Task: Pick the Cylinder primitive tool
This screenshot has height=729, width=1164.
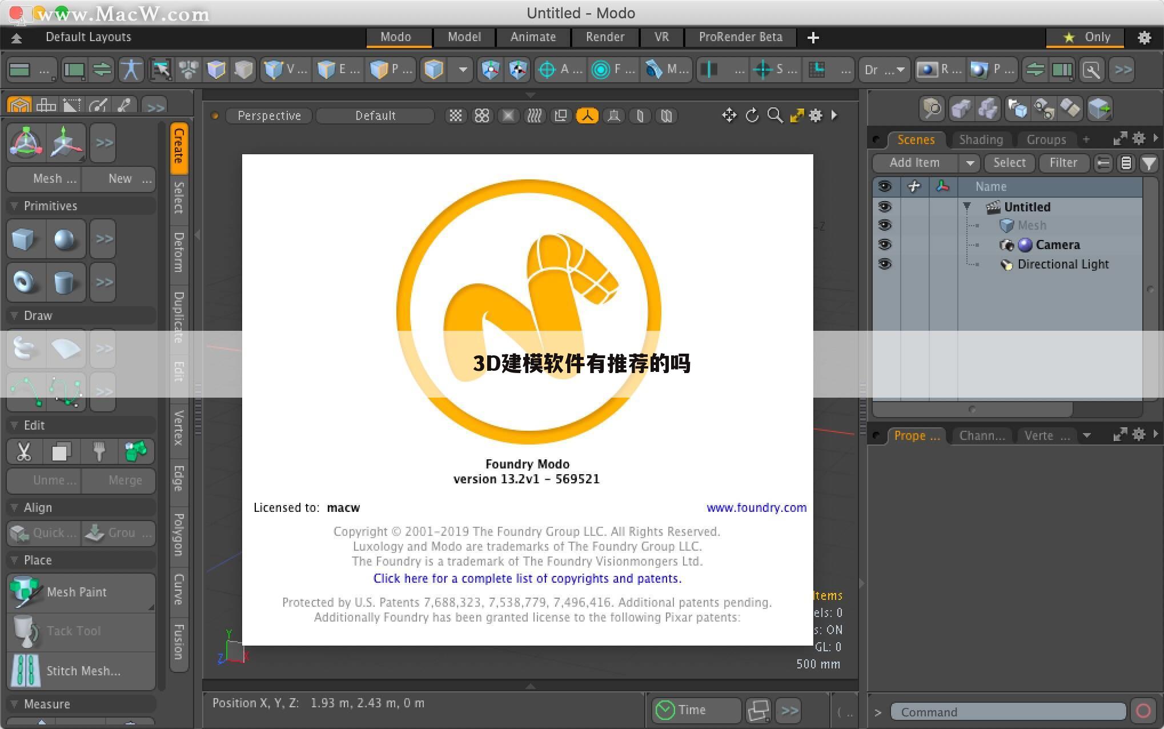Action: pos(65,282)
